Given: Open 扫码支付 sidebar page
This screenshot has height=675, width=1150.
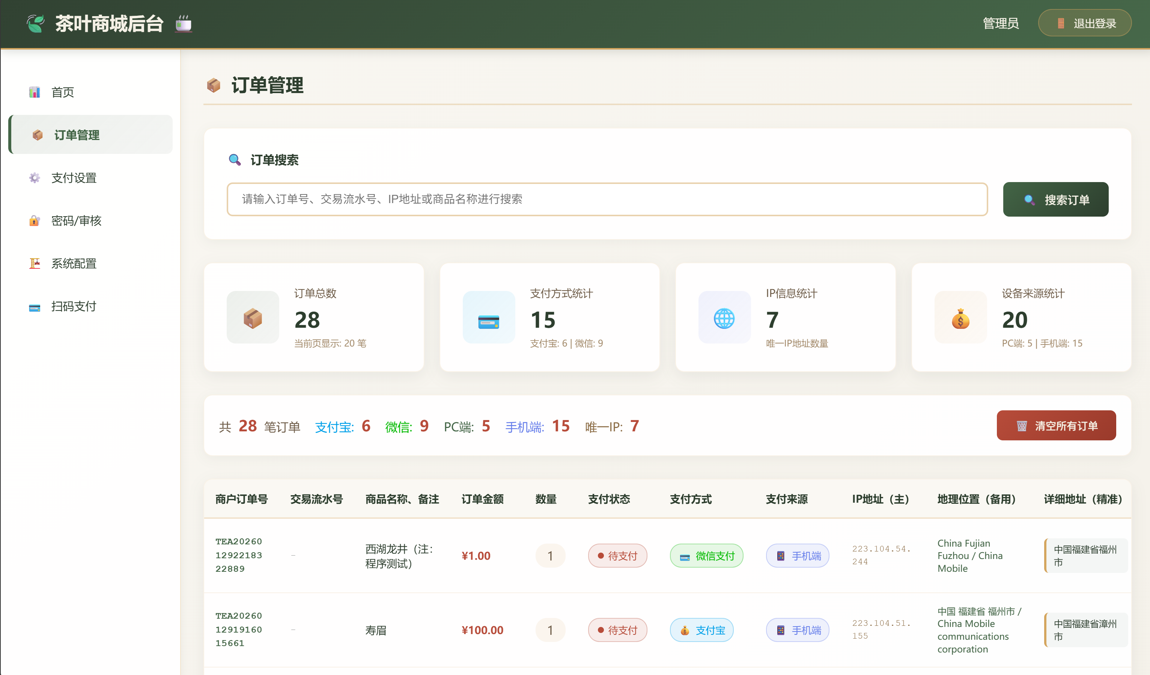Looking at the screenshot, I should tap(74, 306).
